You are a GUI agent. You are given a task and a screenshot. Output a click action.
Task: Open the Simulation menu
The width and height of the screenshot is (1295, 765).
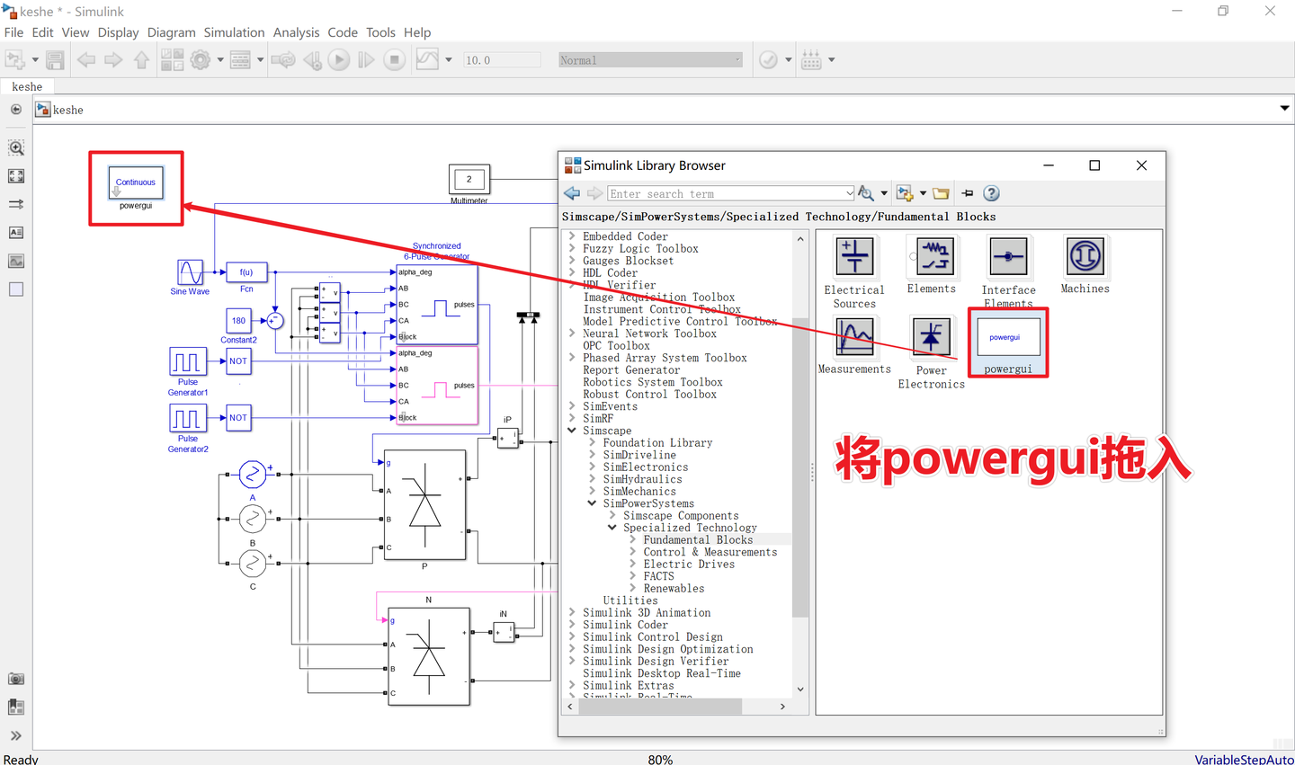click(x=234, y=32)
